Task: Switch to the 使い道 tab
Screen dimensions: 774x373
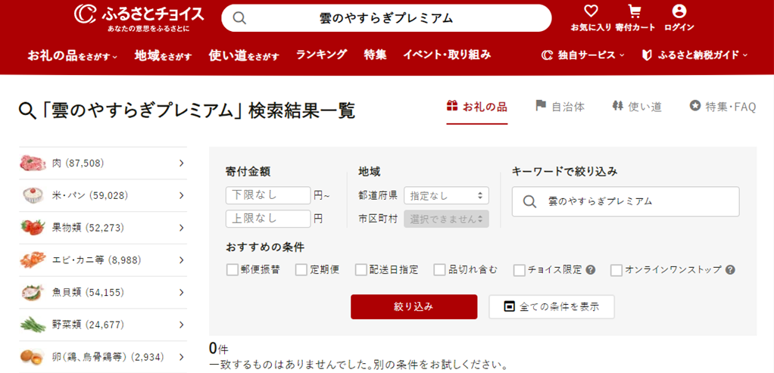Action: pos(637,106)
